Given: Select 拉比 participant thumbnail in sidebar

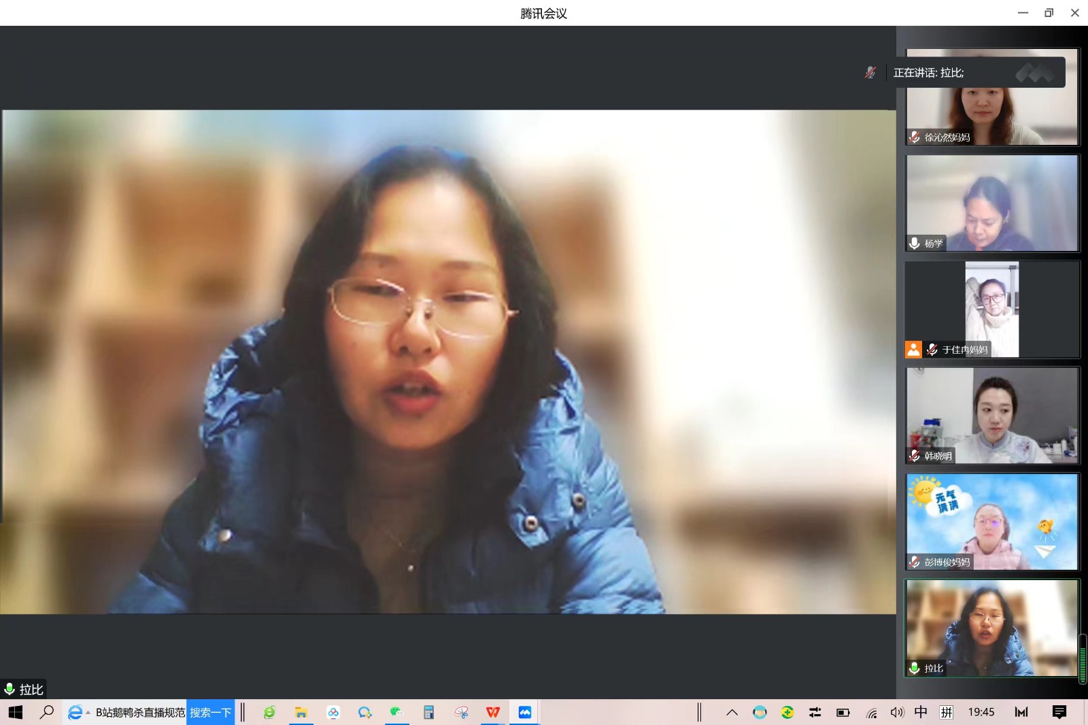Looking at the screenshot, I should click(x=992, y=628).
